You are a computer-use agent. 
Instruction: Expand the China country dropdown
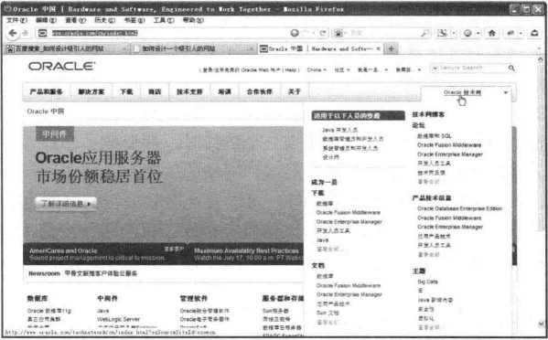[317, 69]
